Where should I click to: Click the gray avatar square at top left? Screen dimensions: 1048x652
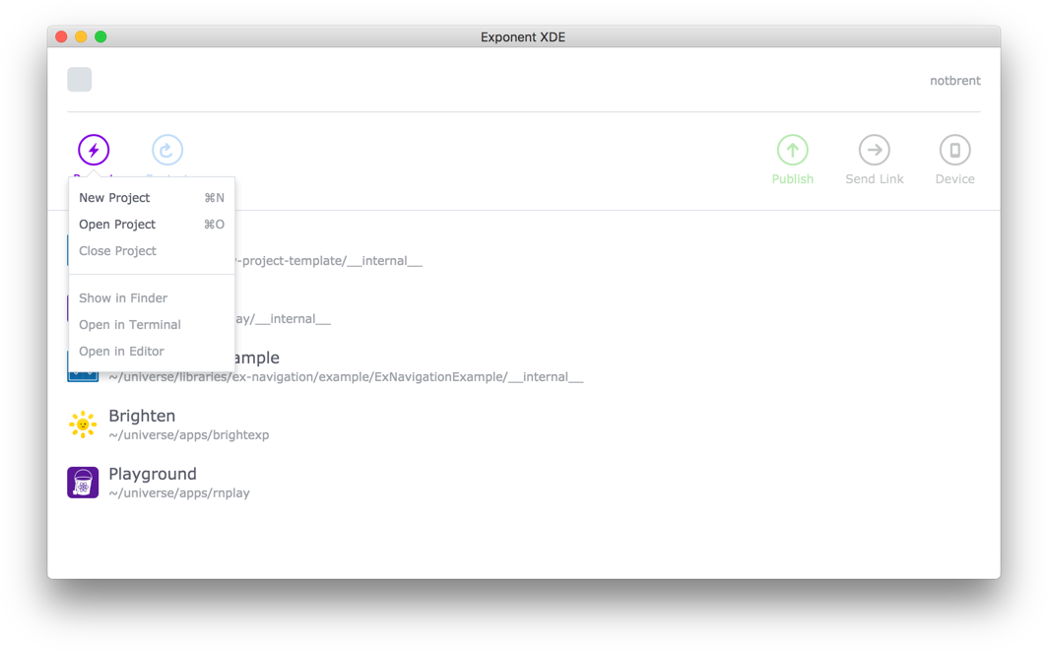(80, 80)
